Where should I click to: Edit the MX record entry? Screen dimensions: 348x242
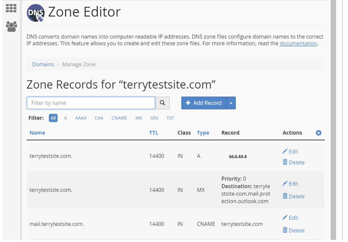click(290, 184)
